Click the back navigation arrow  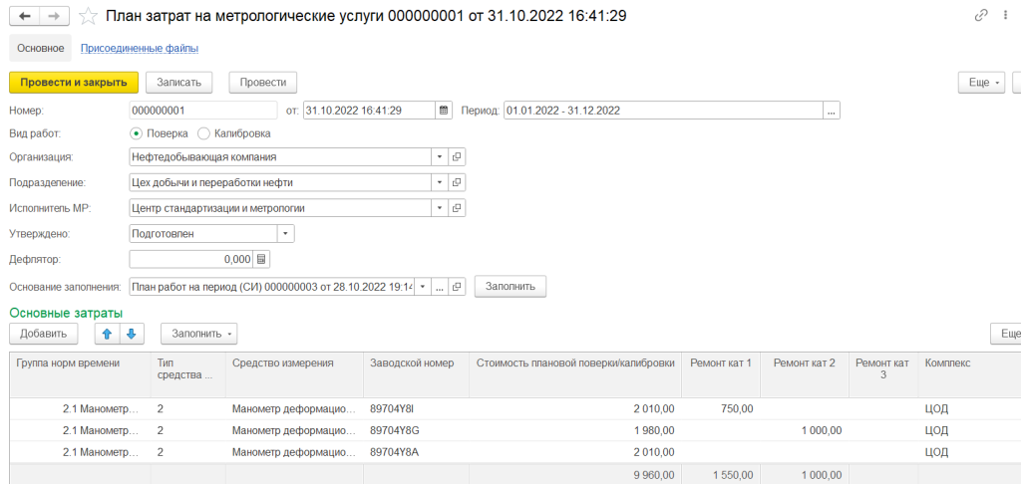[x=25, y=16]
